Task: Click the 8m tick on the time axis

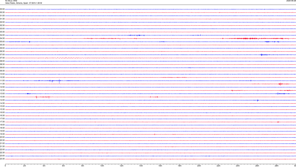Action: (83, 166)
